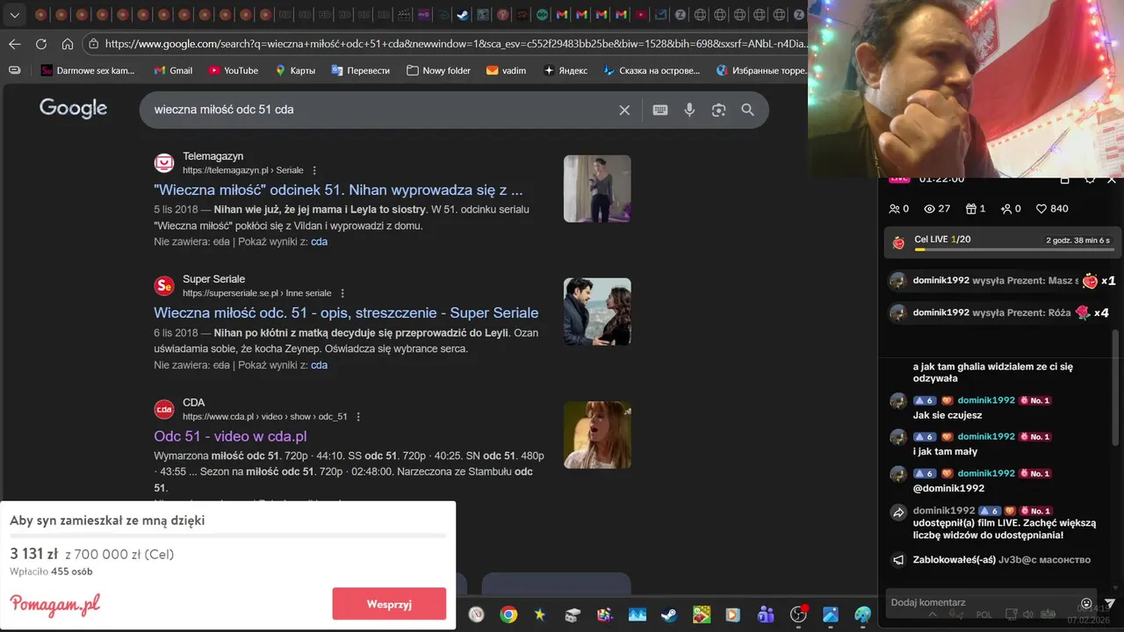Open the browser tab list dropdown
This screenshot has width=1124, height=632.
[x=14, y=15]
